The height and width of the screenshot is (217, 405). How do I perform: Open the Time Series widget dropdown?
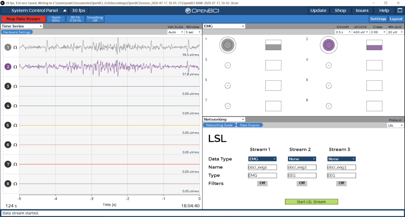(x=22, y=26)
